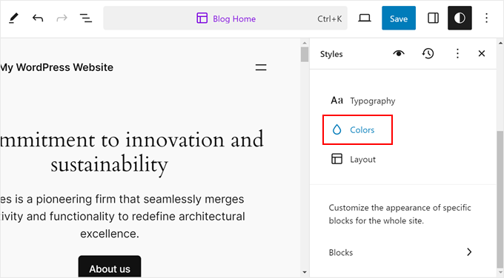Click the Styles sidebar scrollbar up arrow
This screenshot has width=504, height=278.
point(500,43)
